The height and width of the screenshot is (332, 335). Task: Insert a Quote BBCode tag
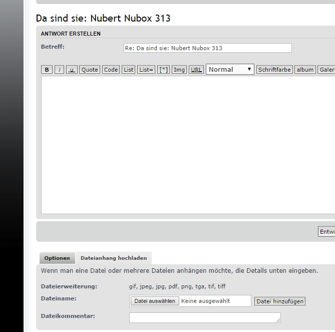pyautogui.click(x=90, y=70)
